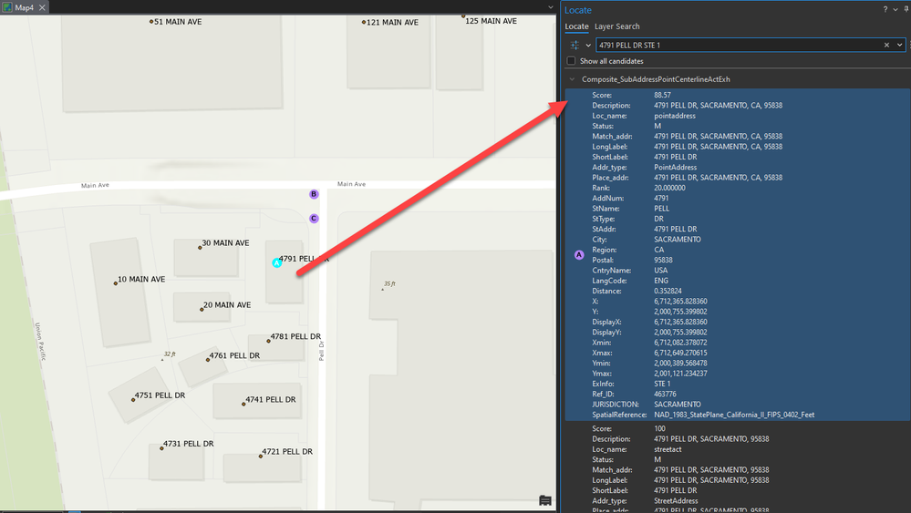
Task: Open the Locate pane options menu chevron
Action: click(x=895, y=9)
